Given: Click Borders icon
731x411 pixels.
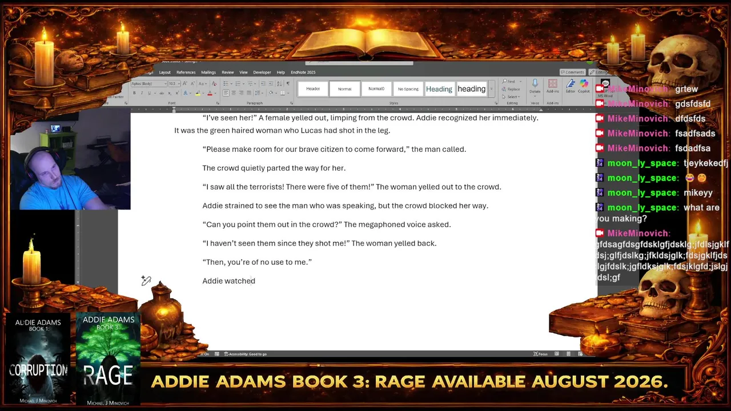Looking at the screenshot, I should tap(282, 93).
